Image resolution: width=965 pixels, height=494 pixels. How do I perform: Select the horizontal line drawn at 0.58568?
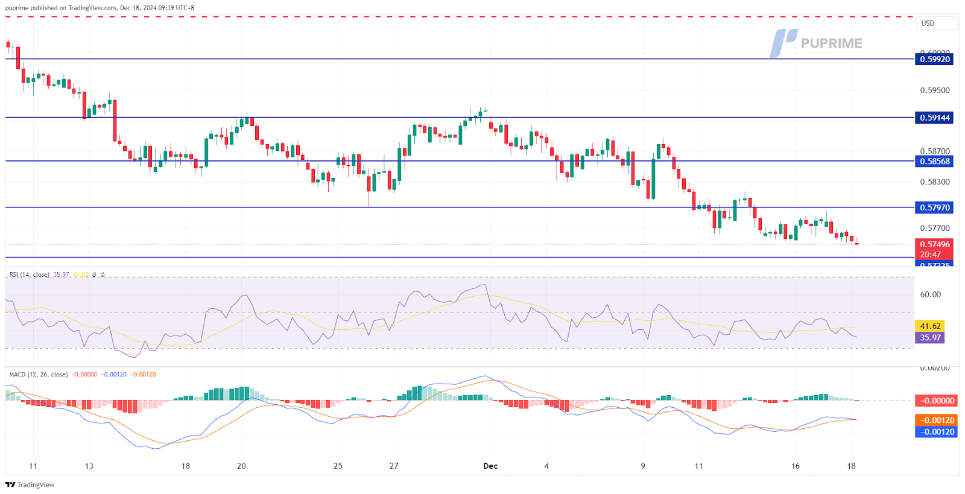tap(458, 161)
